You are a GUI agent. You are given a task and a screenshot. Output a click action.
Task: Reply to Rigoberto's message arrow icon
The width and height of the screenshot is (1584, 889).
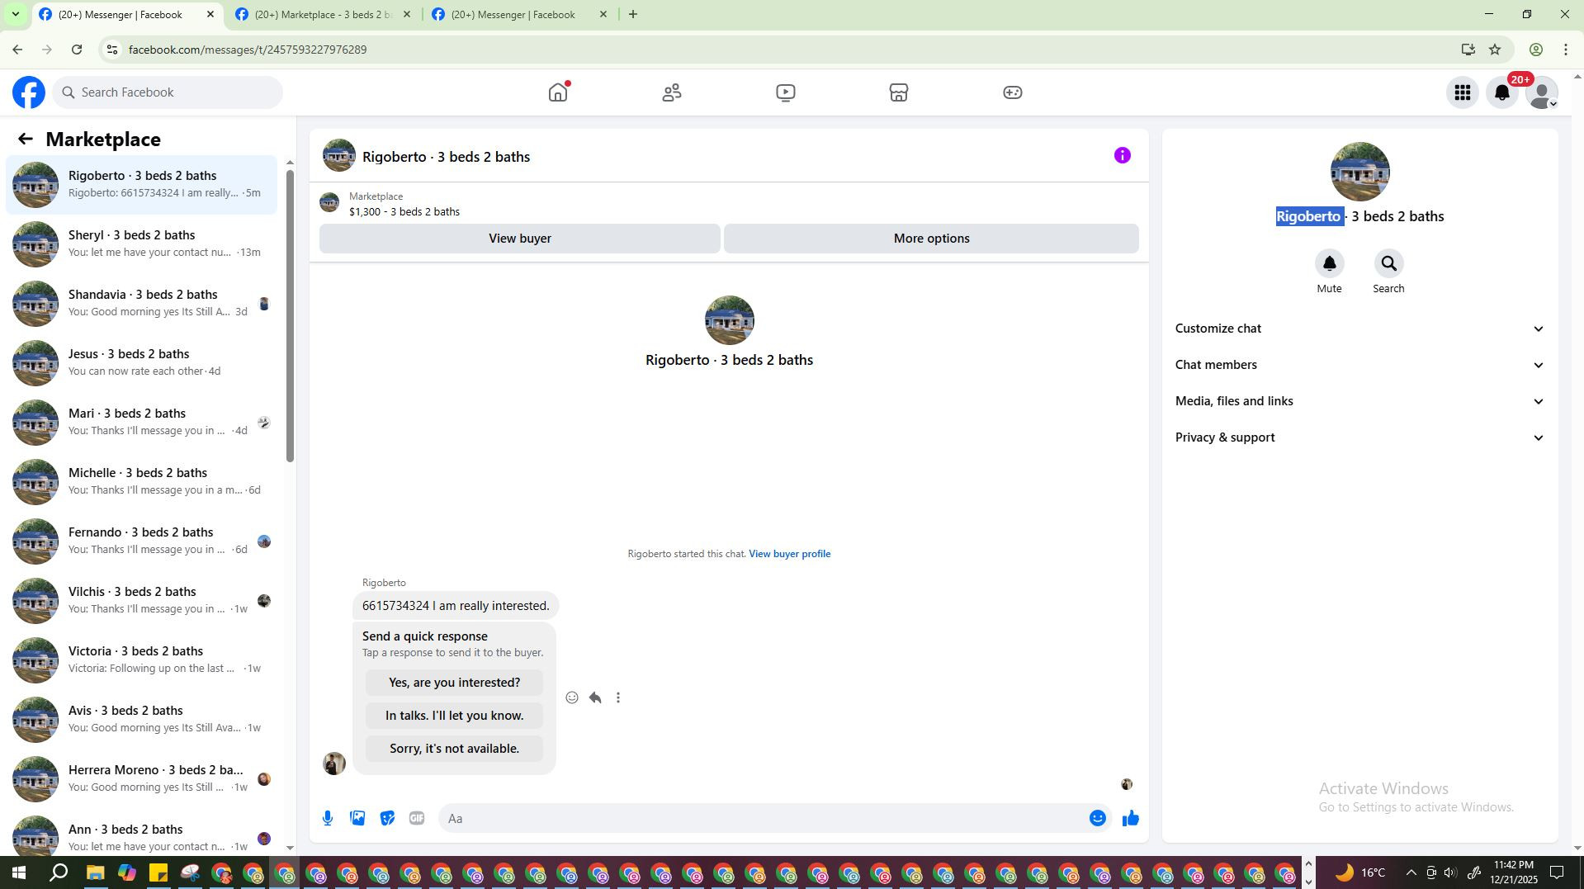595,697
